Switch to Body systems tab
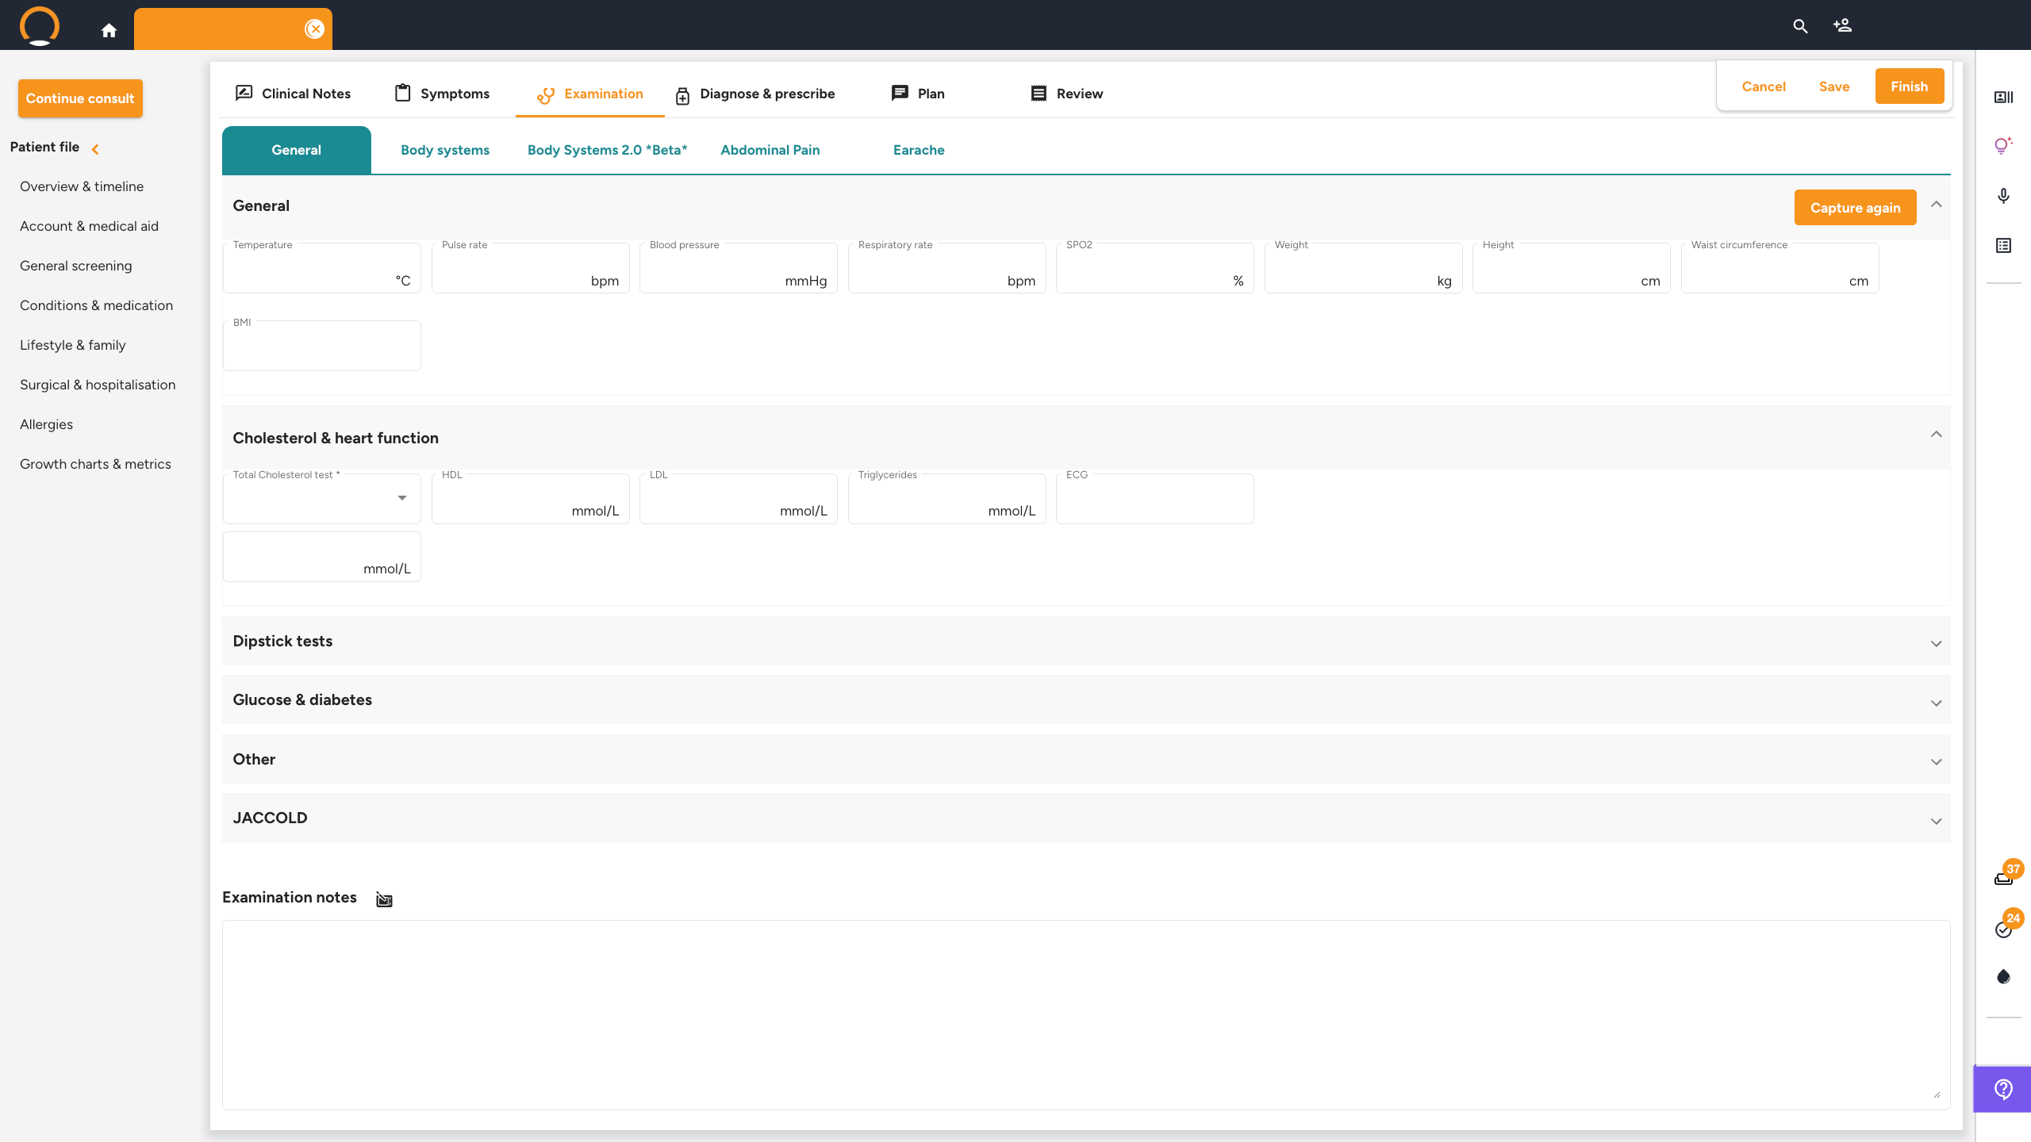Viewport: 2031px width, 1142px height. [444, 150]
